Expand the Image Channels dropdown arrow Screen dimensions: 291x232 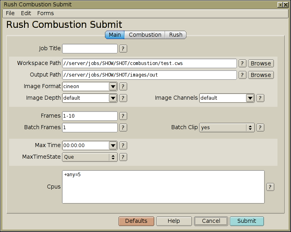point(250,98)
